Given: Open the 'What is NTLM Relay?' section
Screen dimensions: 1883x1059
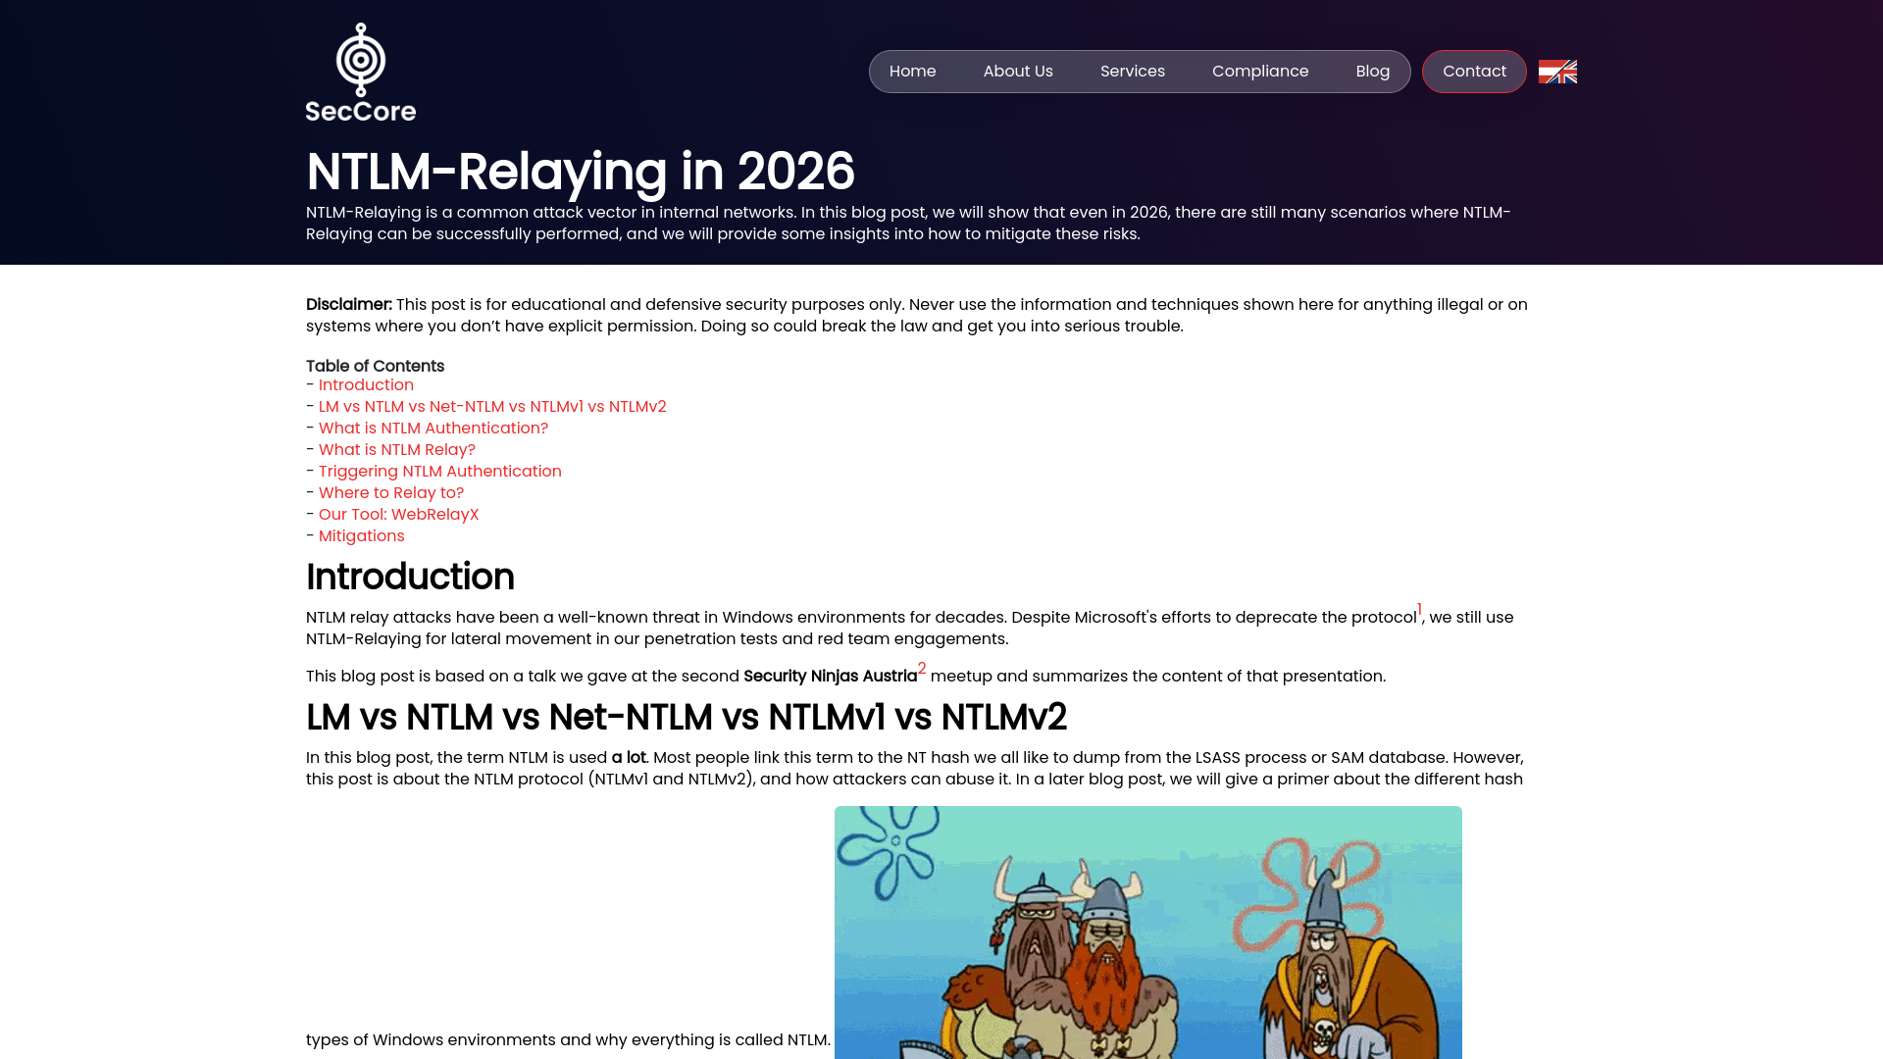Looking at the screenshot, I should point(396,449).
